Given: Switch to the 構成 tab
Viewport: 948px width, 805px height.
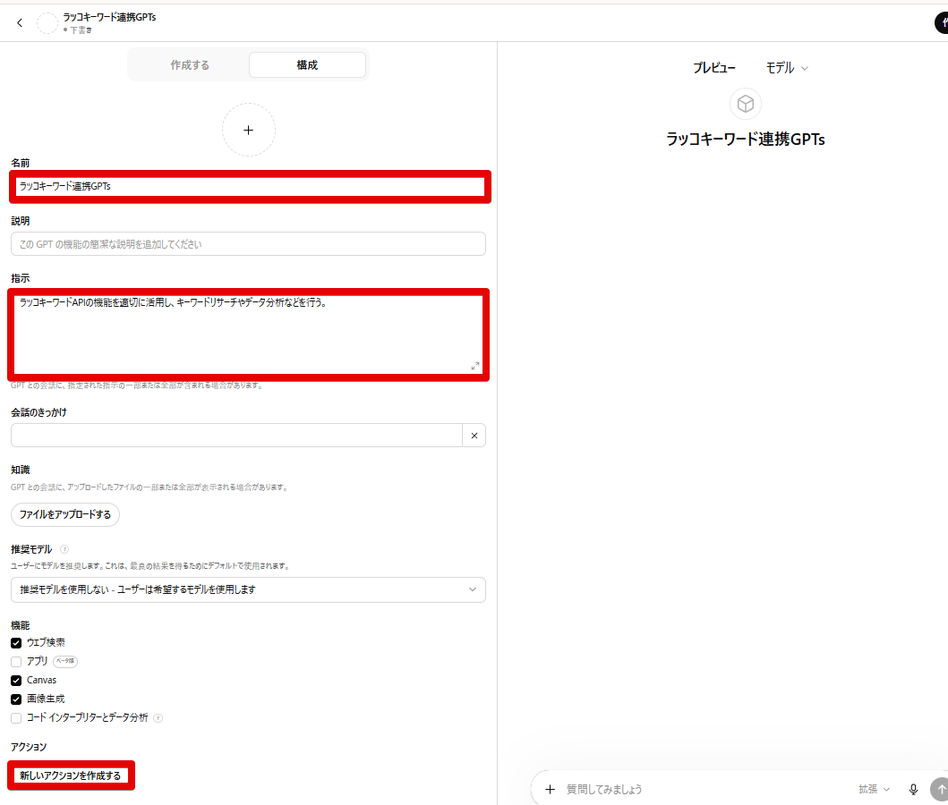Looking at the screenshot, I should pyautogui.click(x=307, y=64).
